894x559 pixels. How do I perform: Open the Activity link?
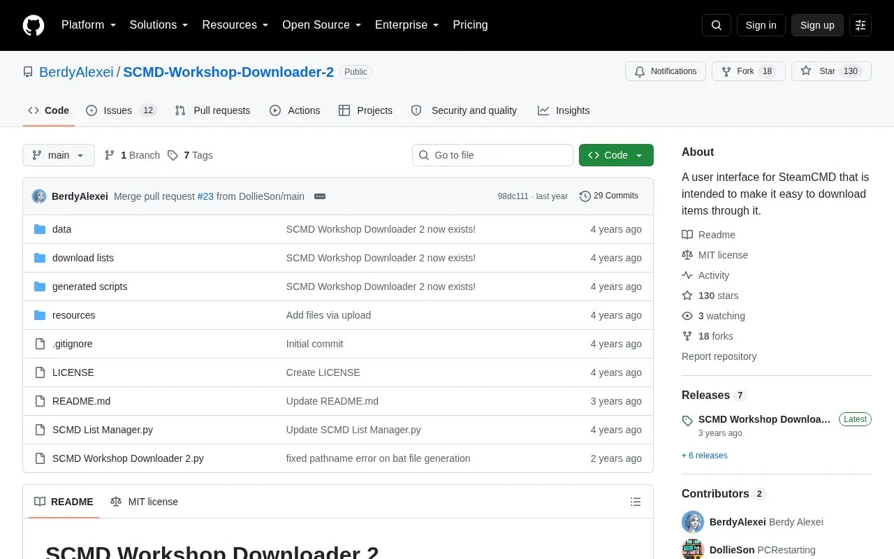point(705,275)
